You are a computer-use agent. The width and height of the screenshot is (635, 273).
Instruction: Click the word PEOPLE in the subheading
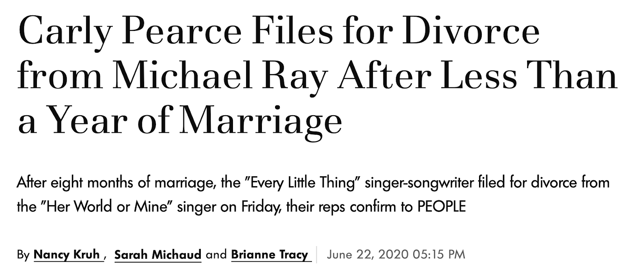tap(441, 207)
